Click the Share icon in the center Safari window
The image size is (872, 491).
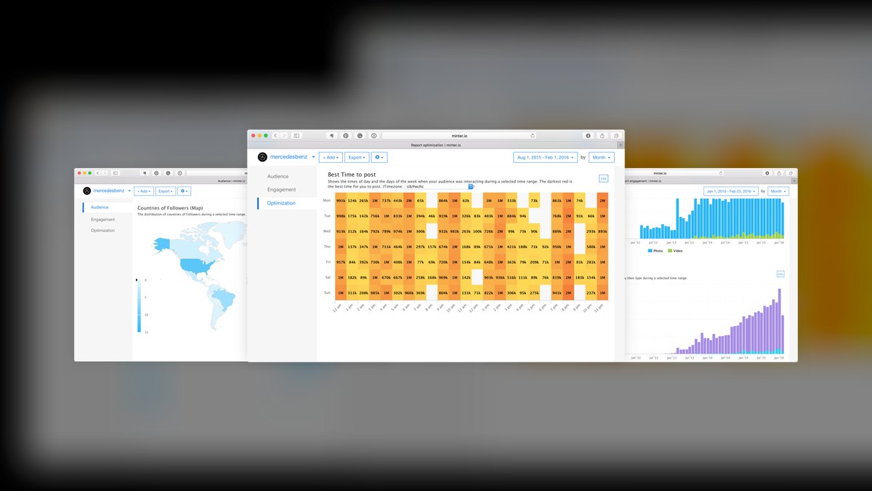tap(602, 135)
